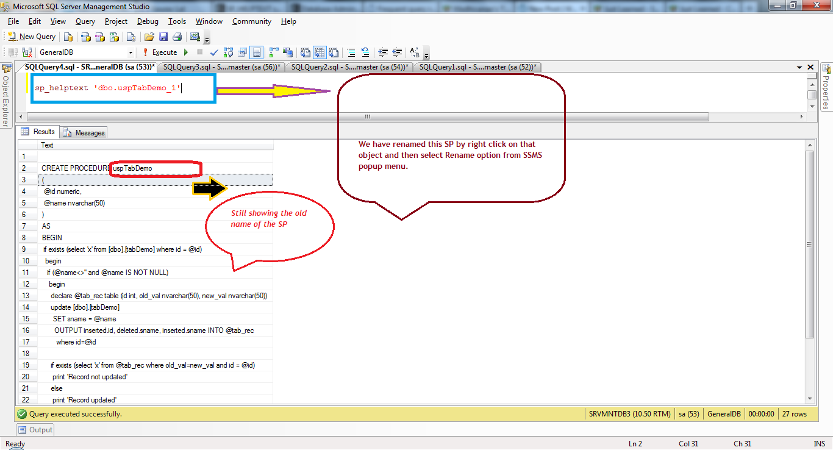
Task: Switch output to Results to Grid
Action: coord(319,52)
